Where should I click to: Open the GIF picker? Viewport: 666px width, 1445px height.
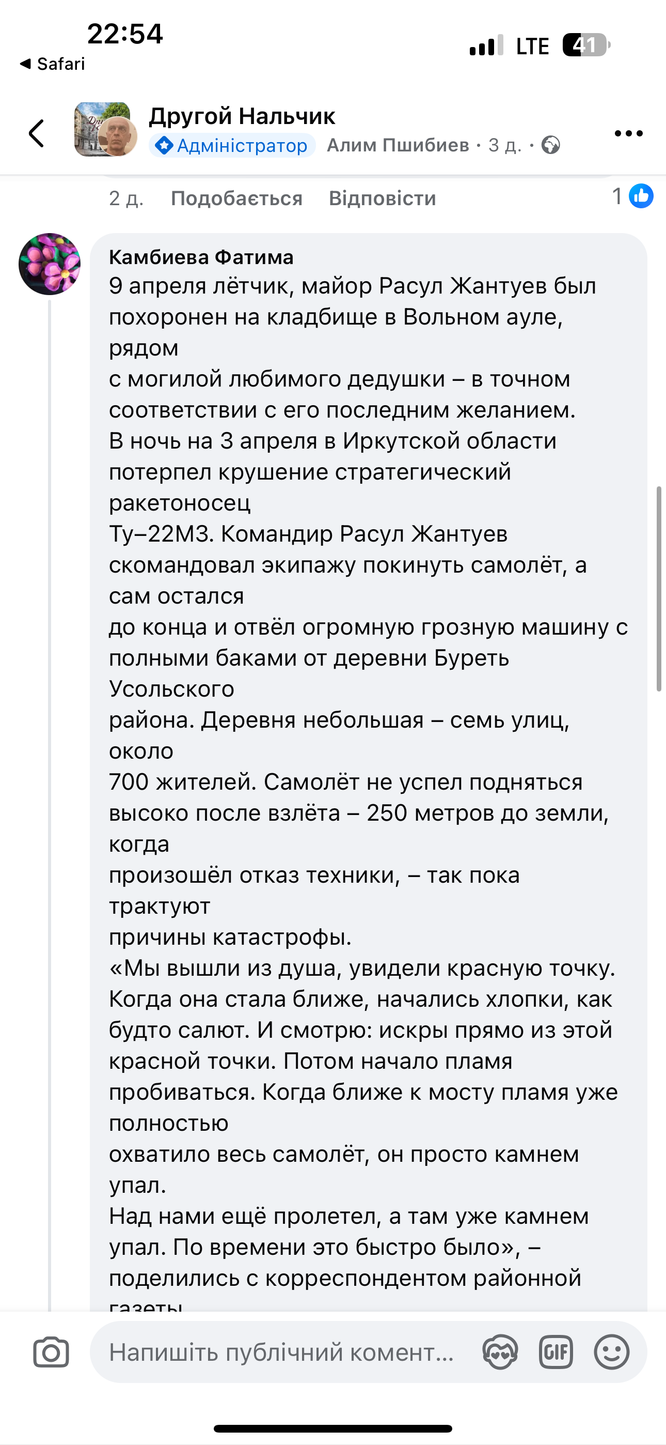(x=556, y=1352)
